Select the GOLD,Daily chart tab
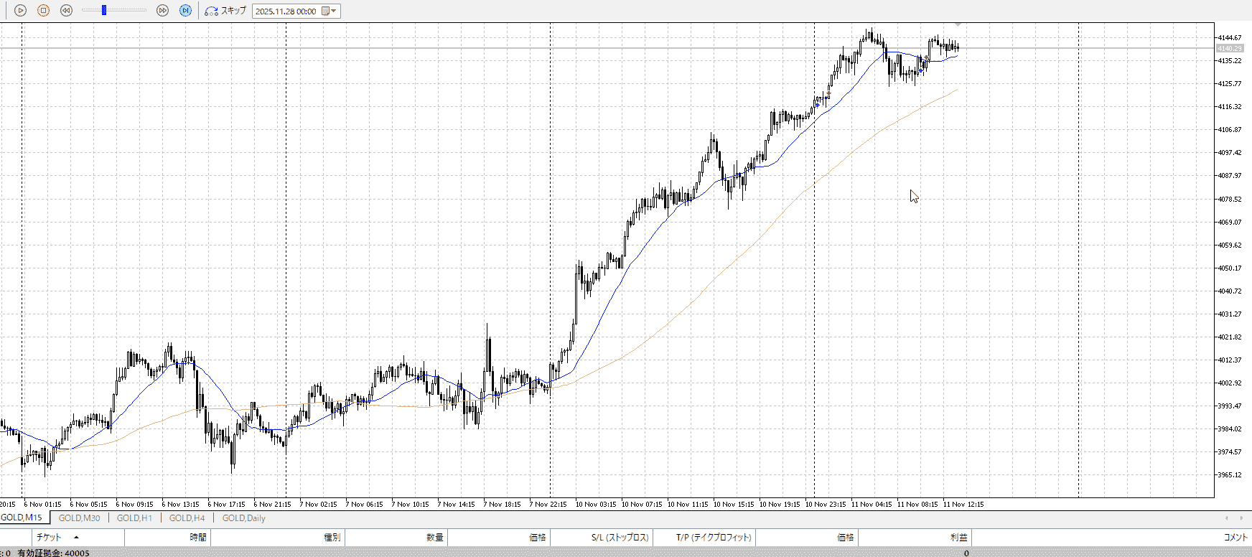Viewport: 1252px width, 557px height. click(x=243, y=518)
